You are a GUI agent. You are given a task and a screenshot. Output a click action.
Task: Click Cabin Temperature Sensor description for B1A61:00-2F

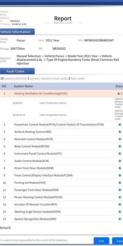[53, 115]
